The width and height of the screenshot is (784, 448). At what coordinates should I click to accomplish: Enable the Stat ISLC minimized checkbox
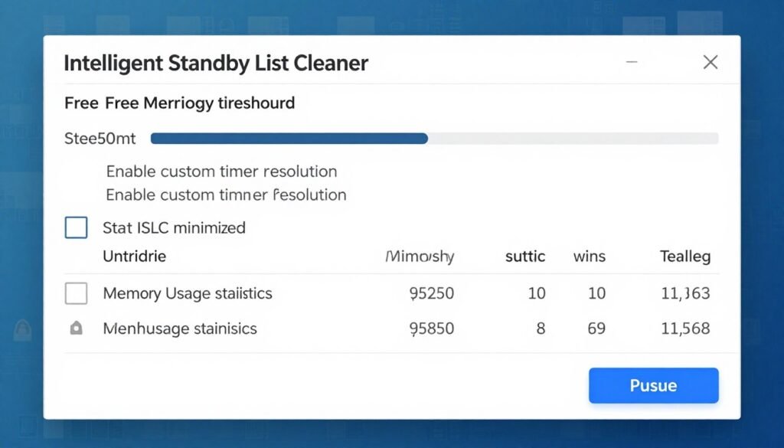point(77,227)
